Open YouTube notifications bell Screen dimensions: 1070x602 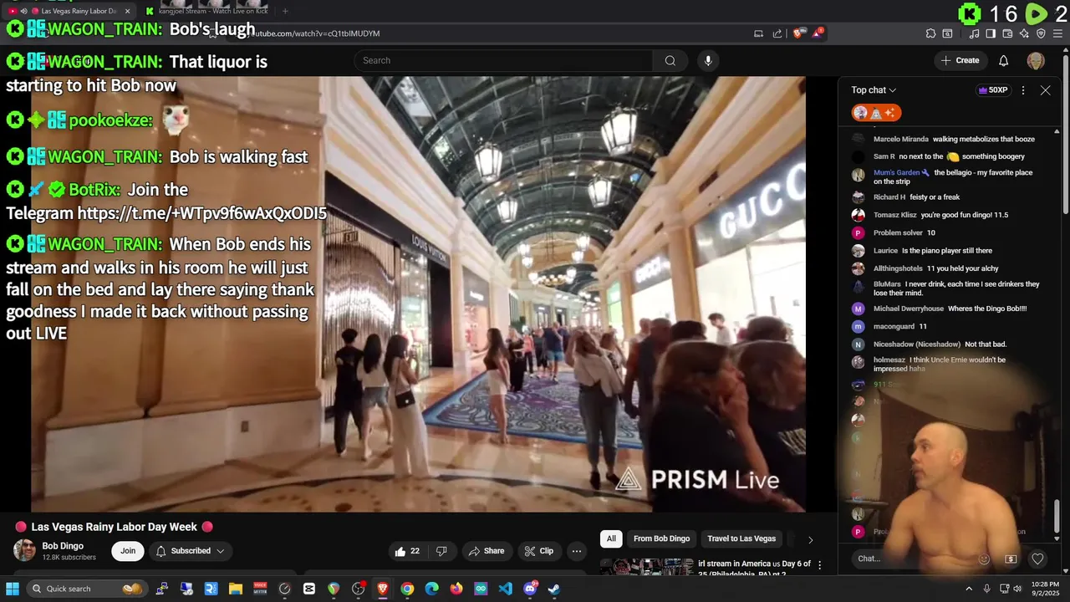tap(1003, 60)
